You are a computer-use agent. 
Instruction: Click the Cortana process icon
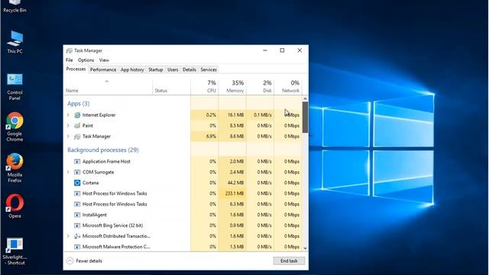(x=77, y=183)
